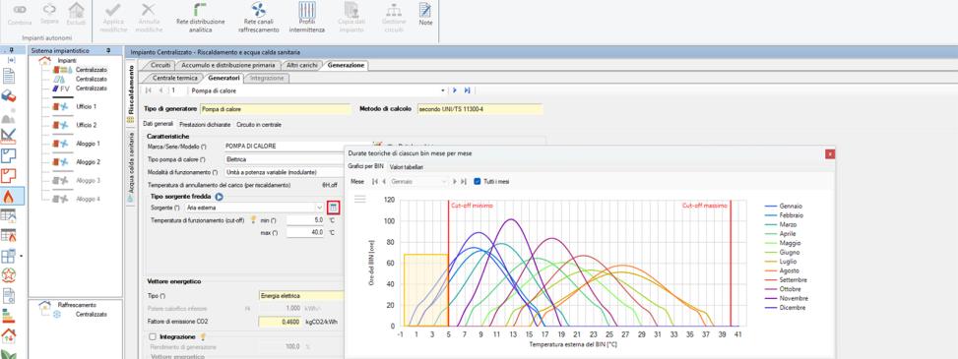Click the Separa ribbon button
The image size is (958, 359).
click(49, 14)
